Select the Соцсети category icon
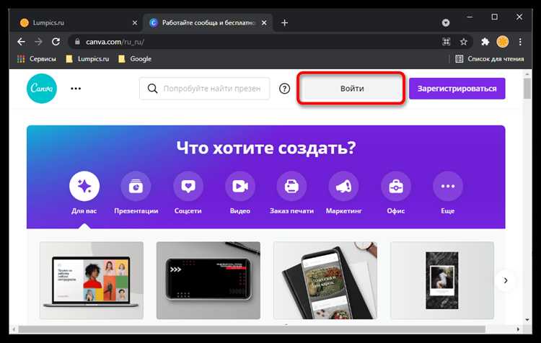Screen dimensions: 541x343 188,187
